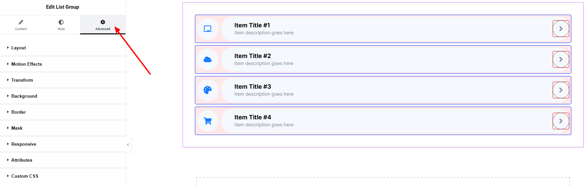Click the chevron arrow on Item Title #2
Image resolution: width=587 pixels, height=187 pixels.
(561, 59)
